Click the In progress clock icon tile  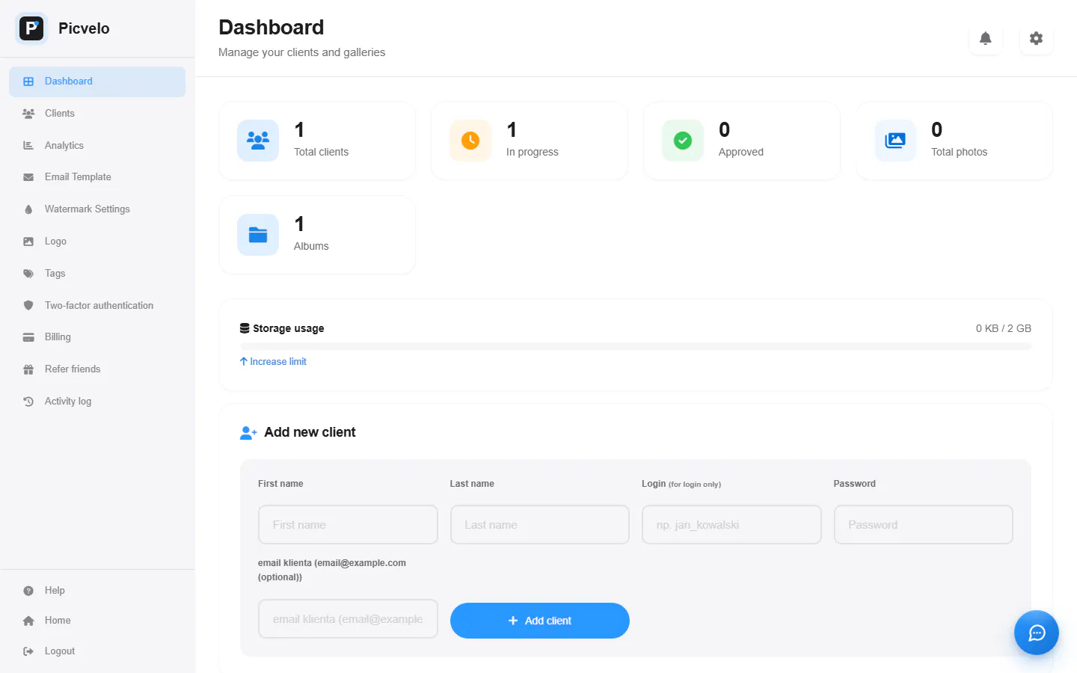tap(470, 141)
